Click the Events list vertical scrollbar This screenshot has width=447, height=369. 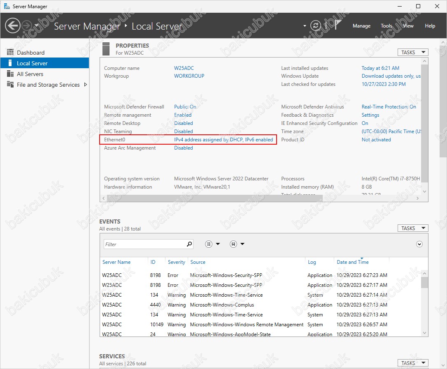coord(424,283)
